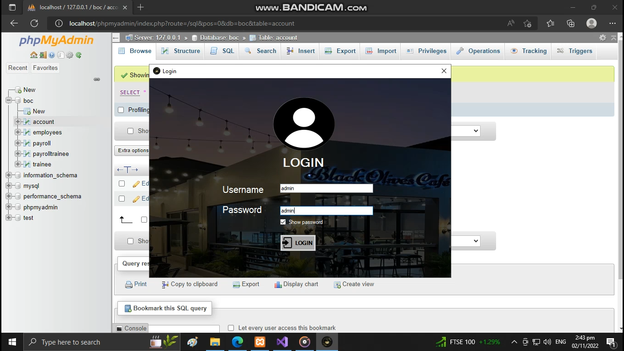Uncheck the Show password checkbox
This screenshot has width=624, height=351.
283,222
